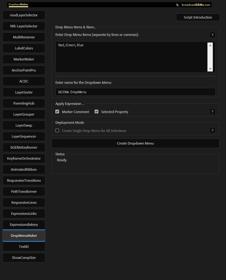Switch to ExpressionsLinks
Screen dimensions: 226x280
pos(24,214)
